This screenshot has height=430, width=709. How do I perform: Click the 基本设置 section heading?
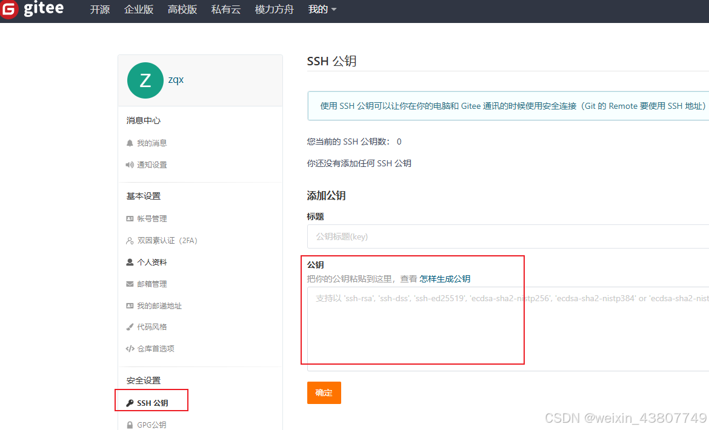pyautogui.click(x=144, y=197)
